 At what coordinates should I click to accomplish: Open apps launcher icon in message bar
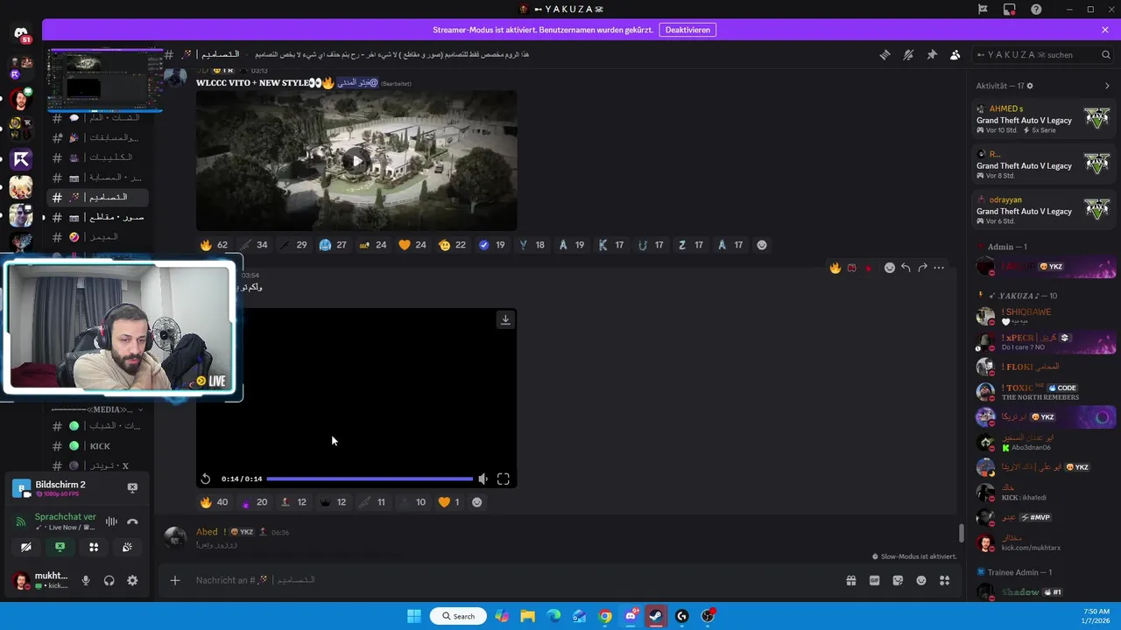click(x=944, y=580)
